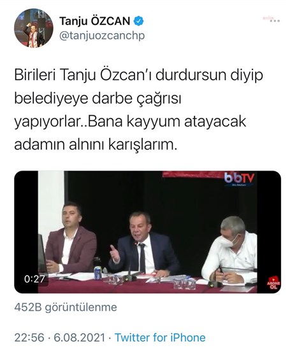
Task: Click the red ABONE OL subscribe badge
Action: click(273, 284)
